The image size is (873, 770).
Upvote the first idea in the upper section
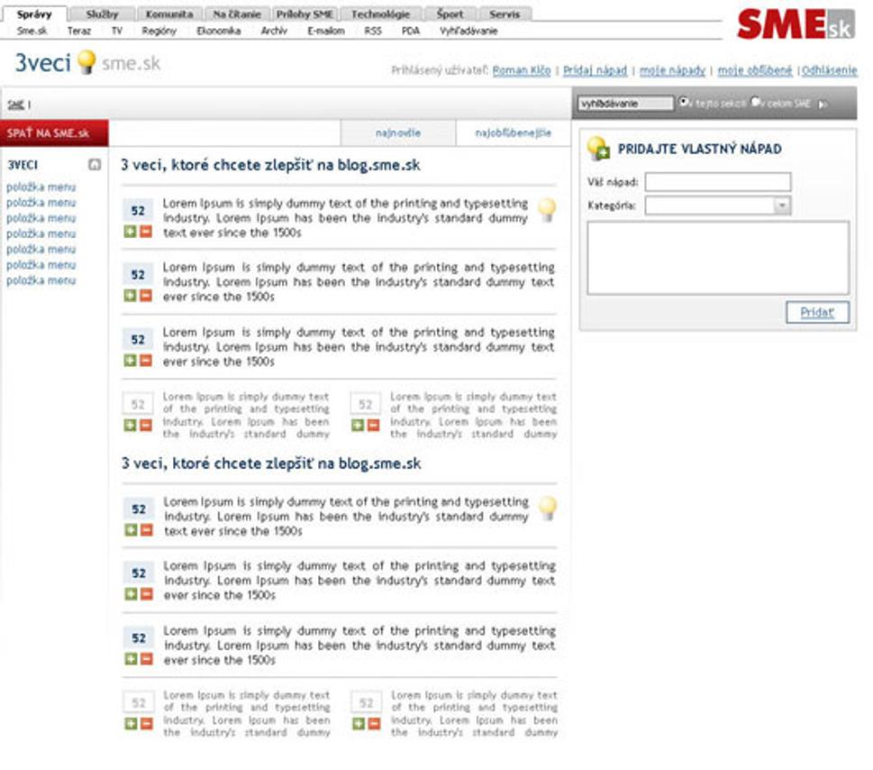click(130, 231)
